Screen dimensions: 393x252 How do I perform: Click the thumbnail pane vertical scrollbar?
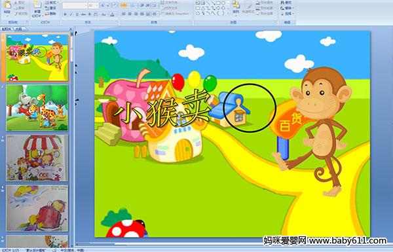click(72, 139)
